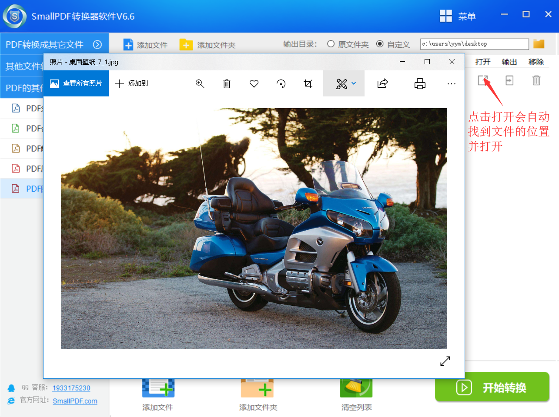Close the Photos window
Viewport: 559px width, 417px height.
(452, 62)
